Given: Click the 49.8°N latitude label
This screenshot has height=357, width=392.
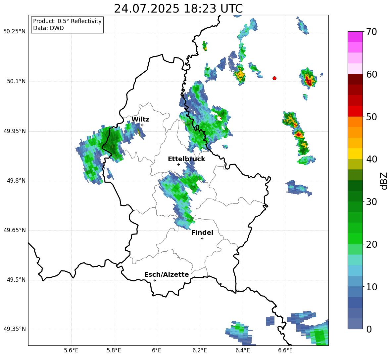Looking at the screenshot, I should [16, 181].
